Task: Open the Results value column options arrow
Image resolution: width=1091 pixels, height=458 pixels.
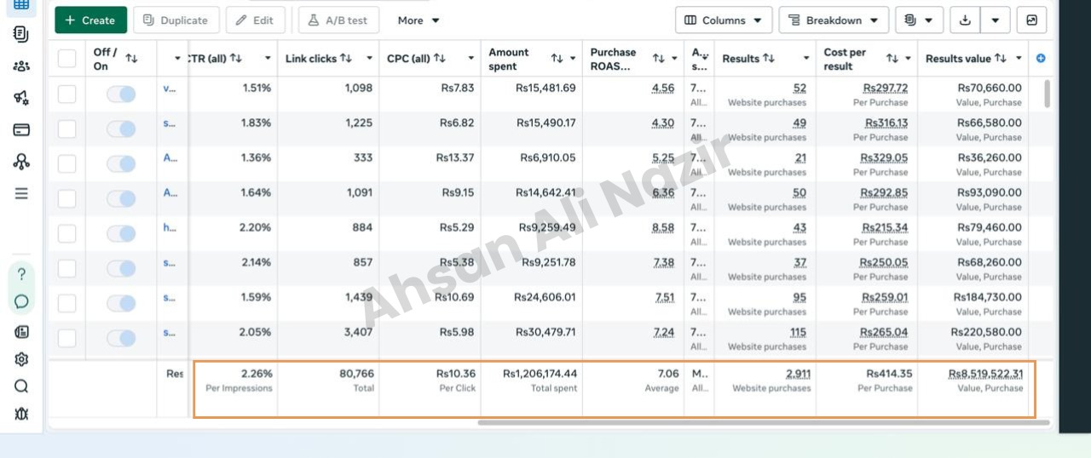Action: (x=1019, y=59)
